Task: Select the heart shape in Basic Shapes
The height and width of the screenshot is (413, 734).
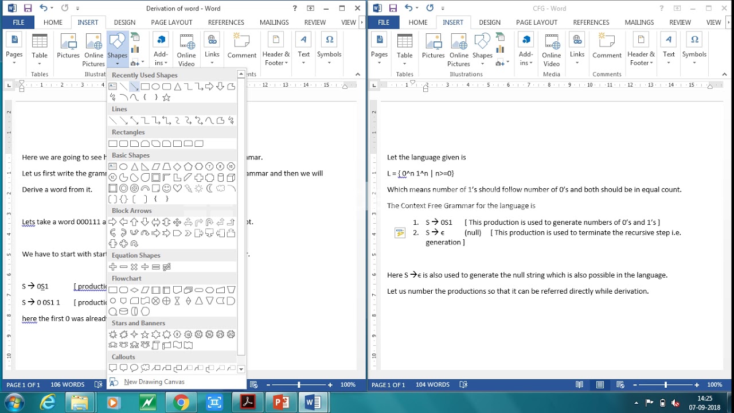Action: coord(177,189)
